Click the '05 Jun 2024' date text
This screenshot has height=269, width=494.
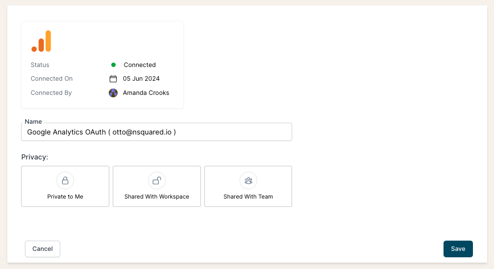coord(141,79)
